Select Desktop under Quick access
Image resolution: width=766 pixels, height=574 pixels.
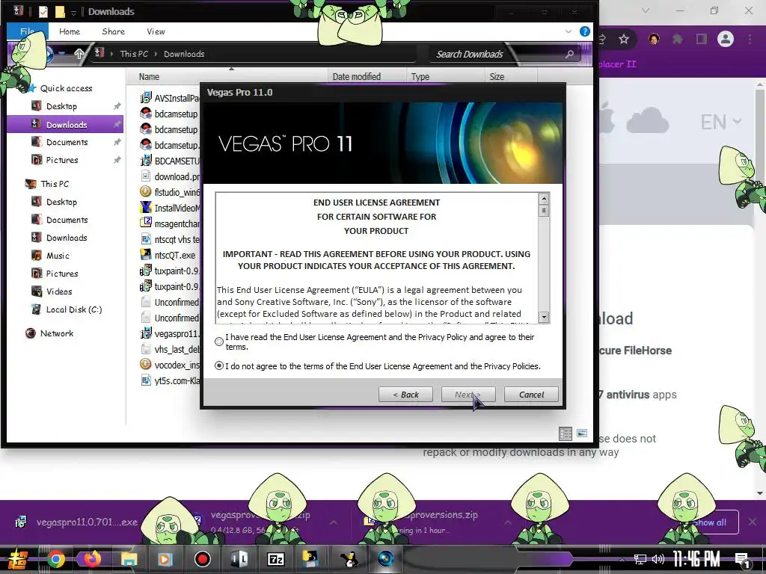click(61, 106)
